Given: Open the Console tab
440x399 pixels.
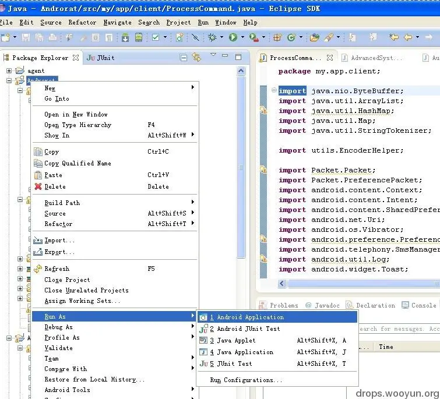Looking at the screenshot, I should [x=419, y=305].
